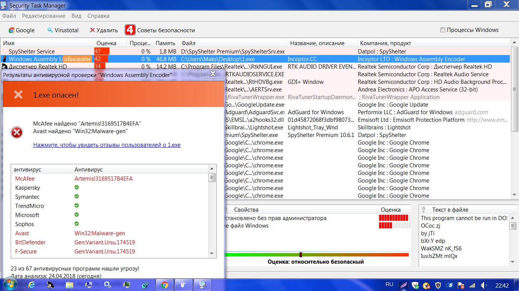Click the green-check shield tray icon
519x291 pixels.
(x=416, y=285)
